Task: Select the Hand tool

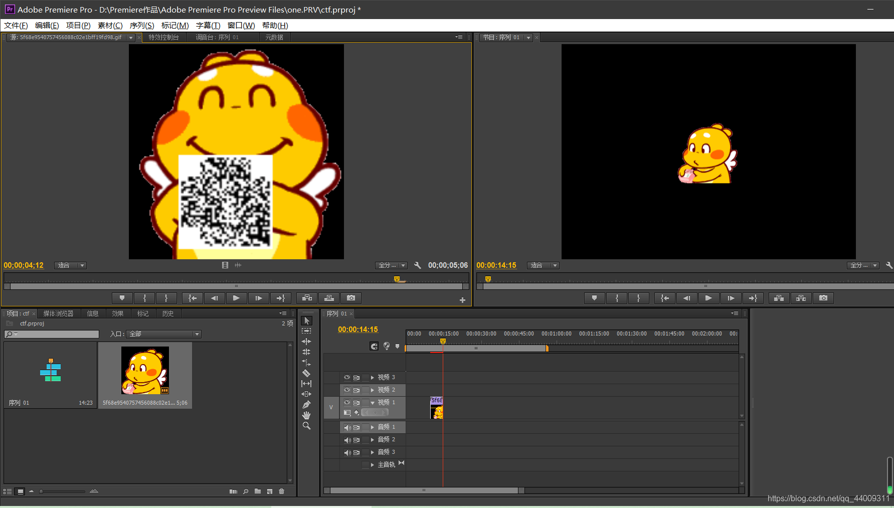Action: pos(307,415)
